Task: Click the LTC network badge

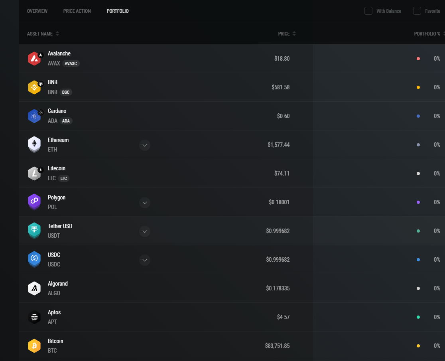Action: [x=64, y=178]
